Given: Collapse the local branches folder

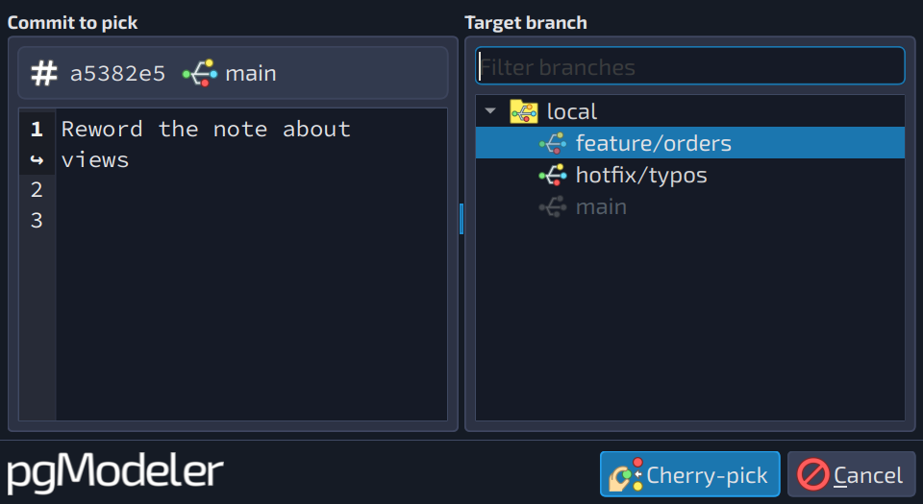Looking at the screenshot, I should (x=490, y=110).
